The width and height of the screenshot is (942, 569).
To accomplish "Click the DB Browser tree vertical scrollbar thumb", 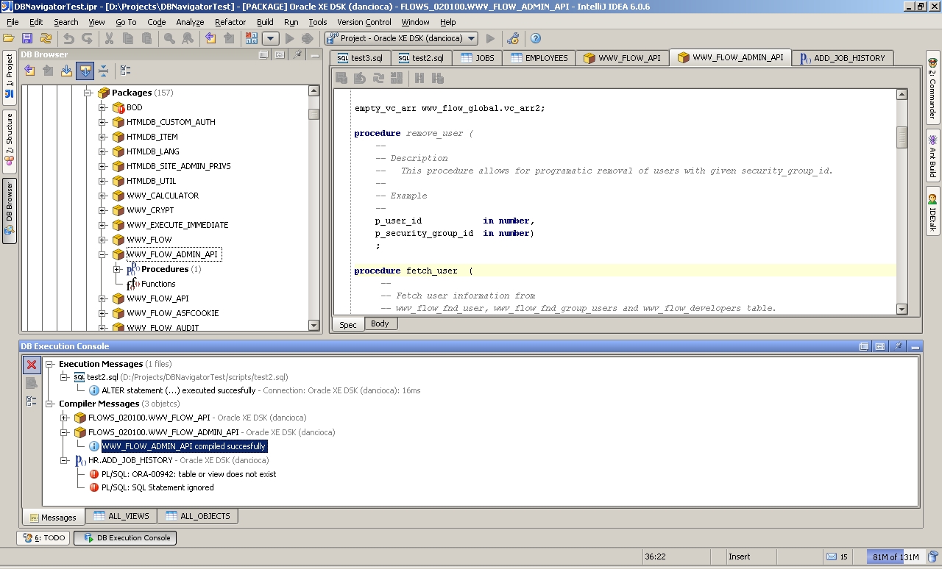I will (314, 114).
